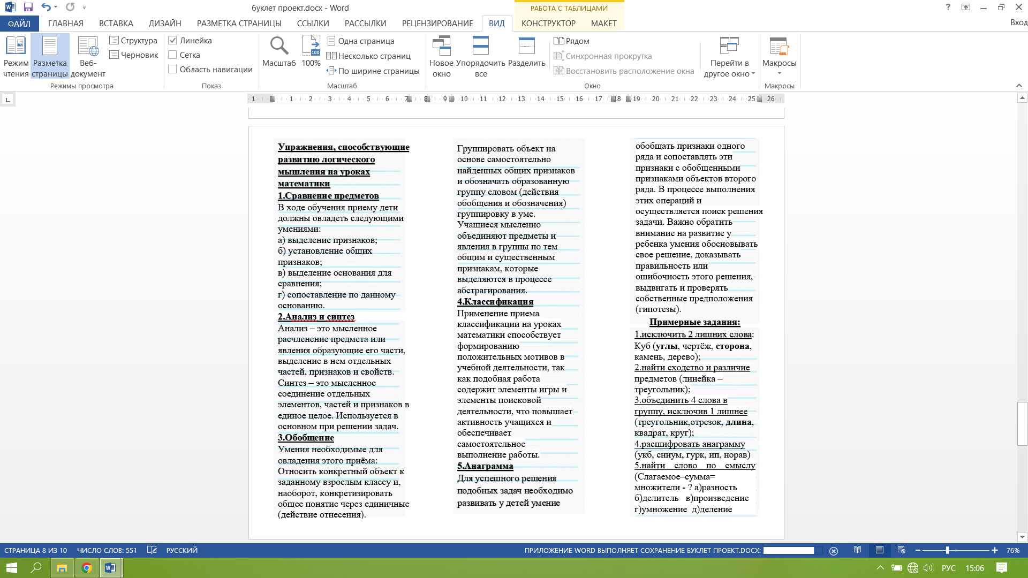Open Google Chrome from the taskbar
Screen dimensions: 1028x578
coord(86,568)
